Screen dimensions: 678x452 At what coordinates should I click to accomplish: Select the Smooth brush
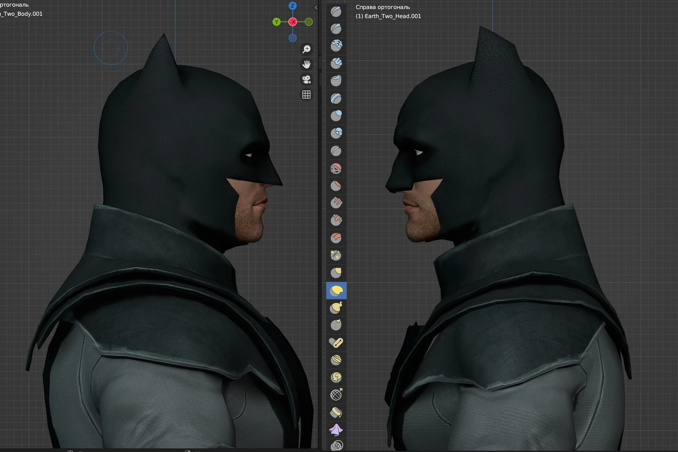(337, 169)
